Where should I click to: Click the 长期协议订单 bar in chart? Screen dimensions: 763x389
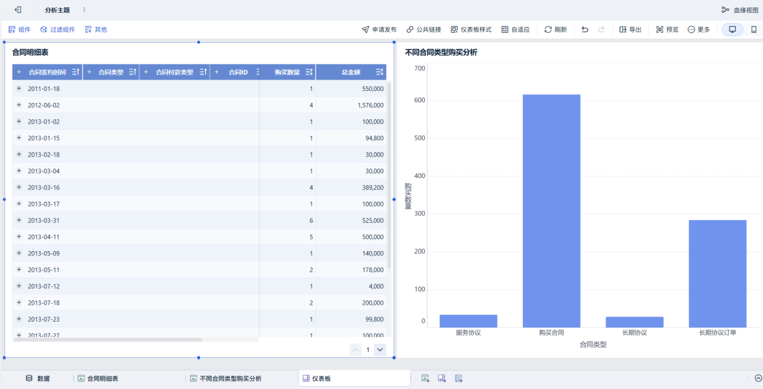pos(718,274)
